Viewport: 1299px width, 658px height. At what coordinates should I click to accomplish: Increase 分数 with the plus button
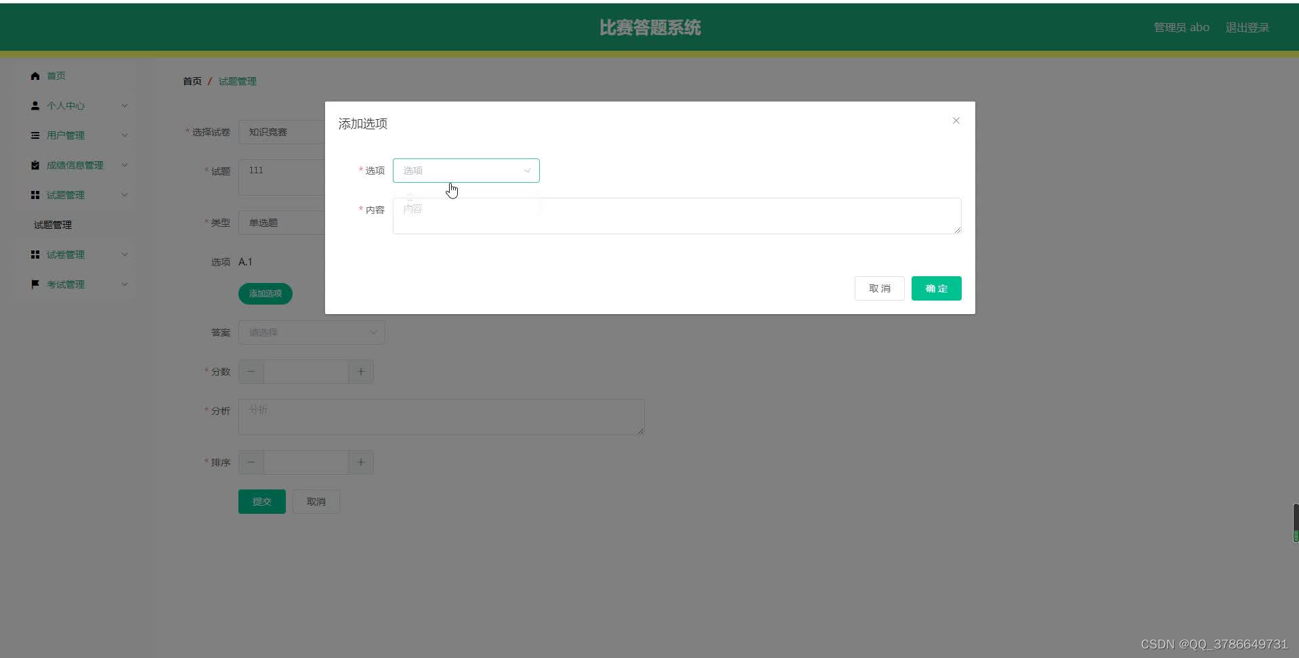click(x=361, y=372)
